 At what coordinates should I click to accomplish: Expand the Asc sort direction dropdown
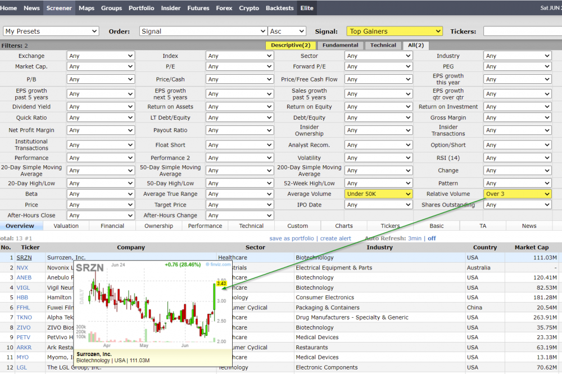pyautogui.click(x=287, y=31)
